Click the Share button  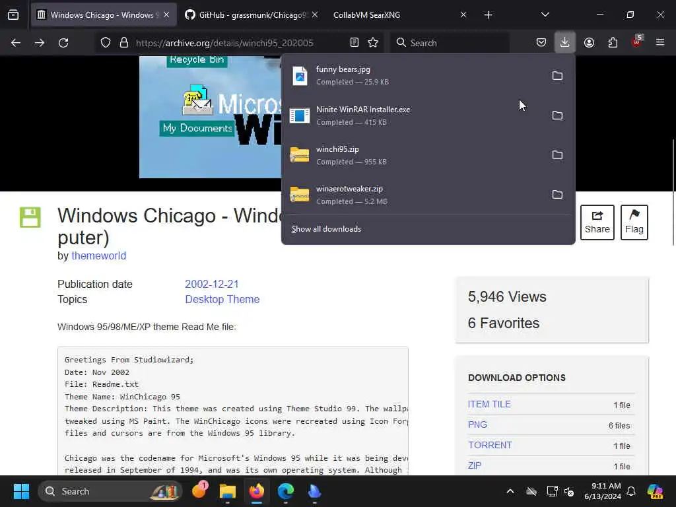pyautogui.click(x=597, y=222)
